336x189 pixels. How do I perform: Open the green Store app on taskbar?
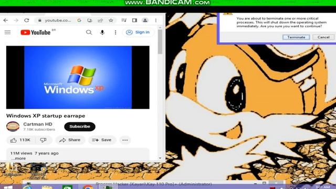pos(67,187)
